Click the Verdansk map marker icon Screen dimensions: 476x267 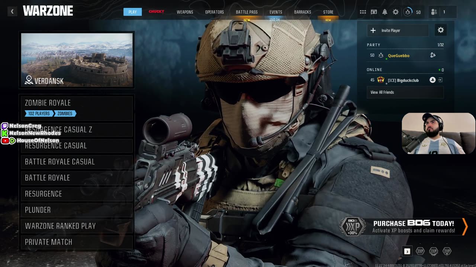coord(29,80)
